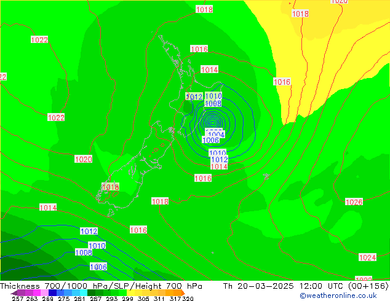Click the legend value 305
390x301 pixels.
point(143,299)
